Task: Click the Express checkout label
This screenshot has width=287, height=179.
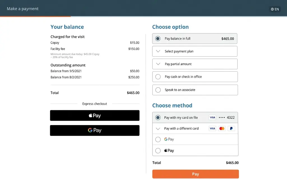Action: (95, 104)
